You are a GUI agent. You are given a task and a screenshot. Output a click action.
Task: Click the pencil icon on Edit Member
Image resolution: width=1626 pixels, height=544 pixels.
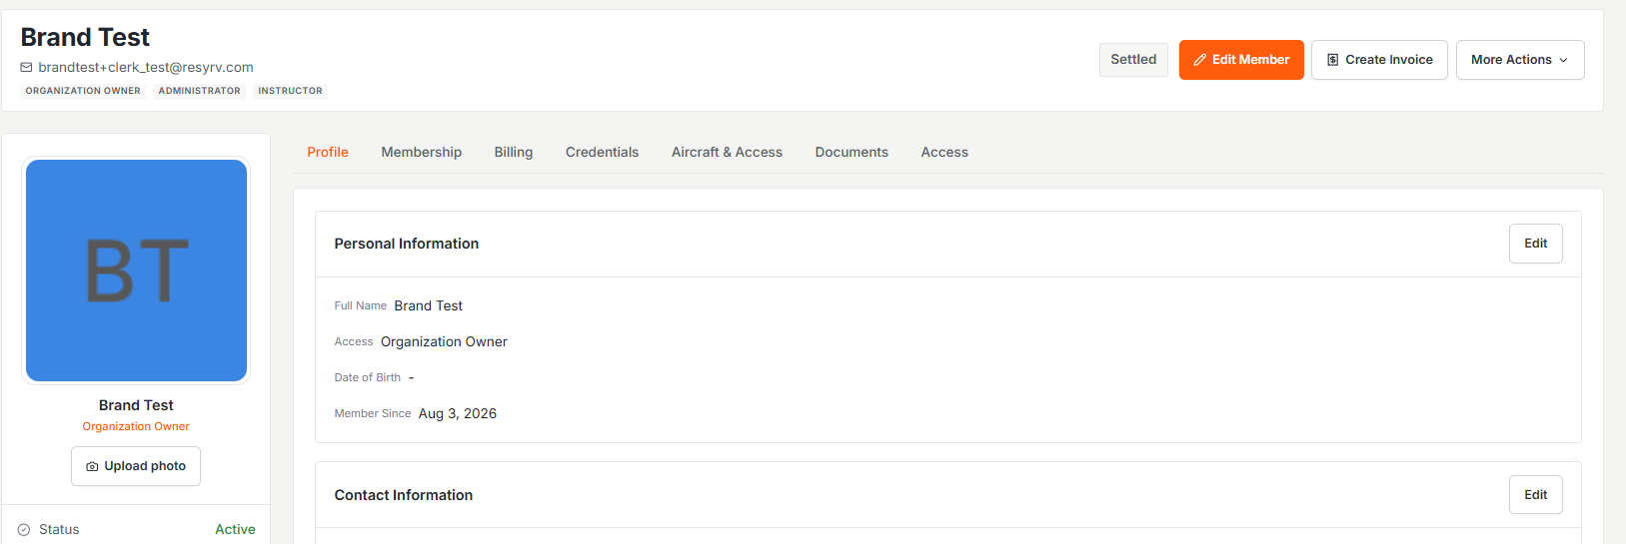[x=1199, y=60]
